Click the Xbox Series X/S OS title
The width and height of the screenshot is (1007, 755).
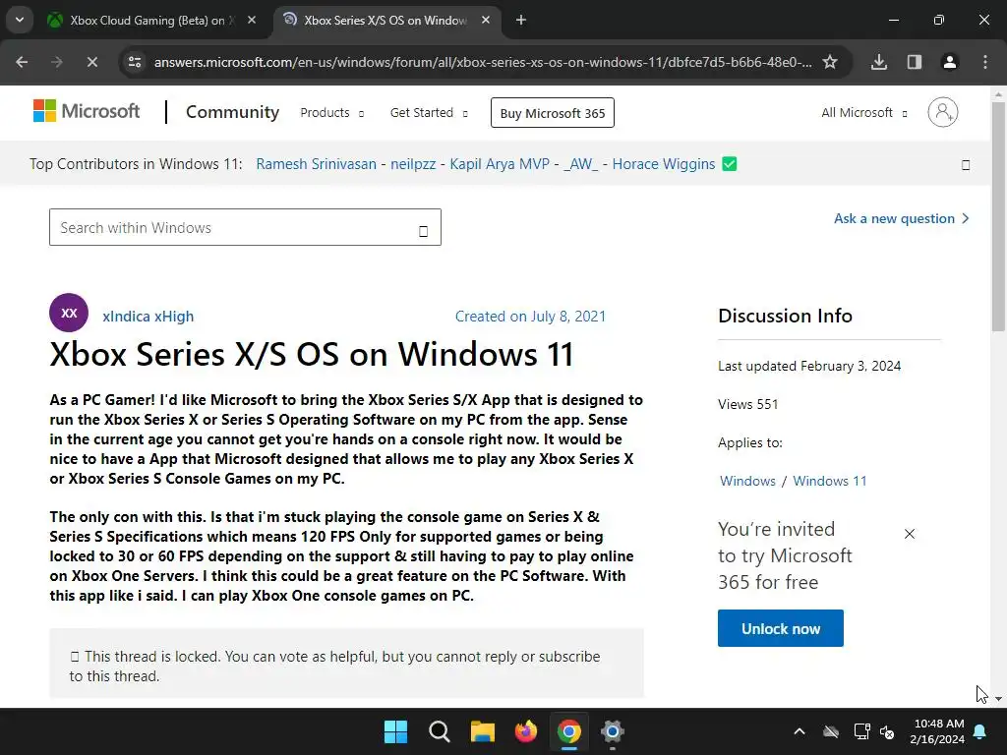tap(312, 354)
